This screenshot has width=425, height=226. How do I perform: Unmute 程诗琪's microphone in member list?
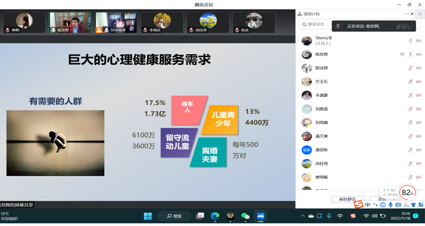pos(410,68)
